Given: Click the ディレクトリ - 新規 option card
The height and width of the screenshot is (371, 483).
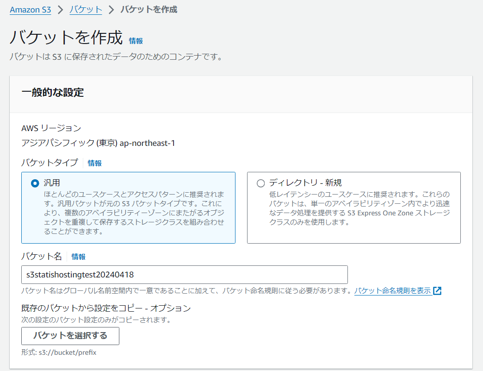Looking at the screenshot, I should [x=353, y=208].
